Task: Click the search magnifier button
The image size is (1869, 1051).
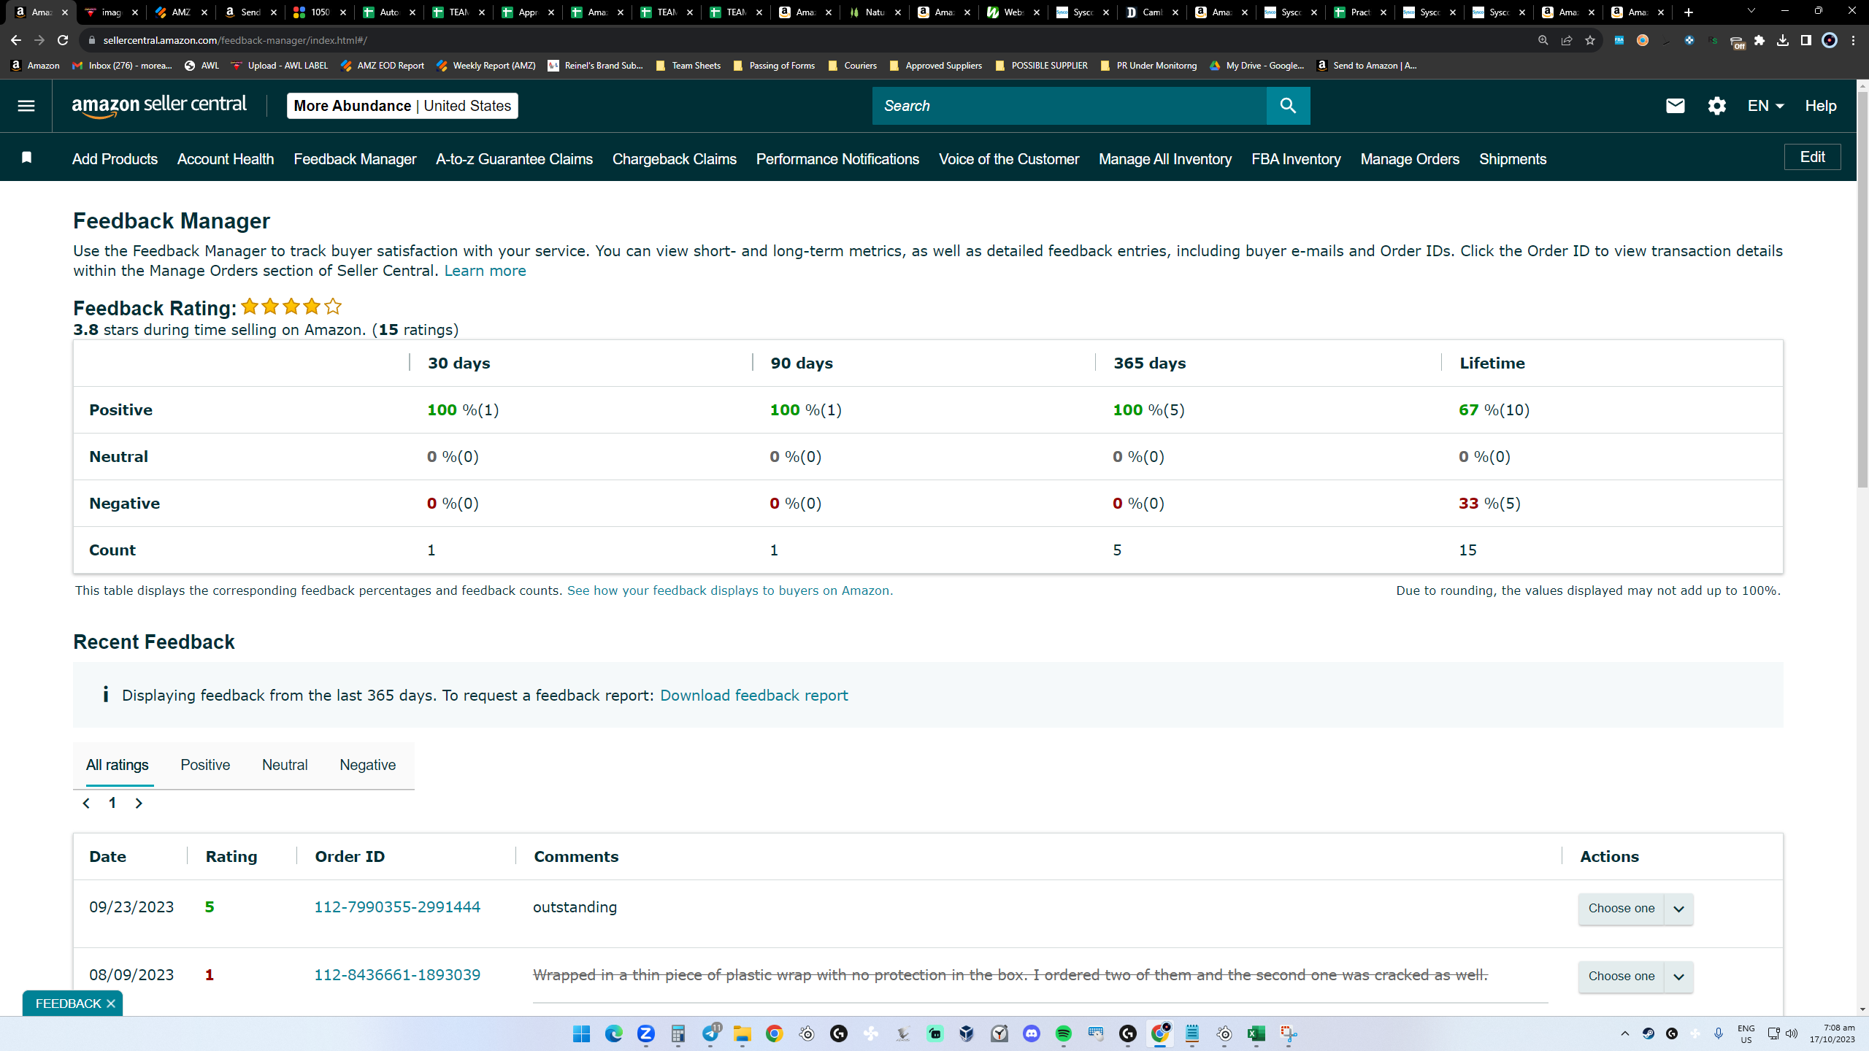Action: pyautogui.click(x=1288, y=106)
